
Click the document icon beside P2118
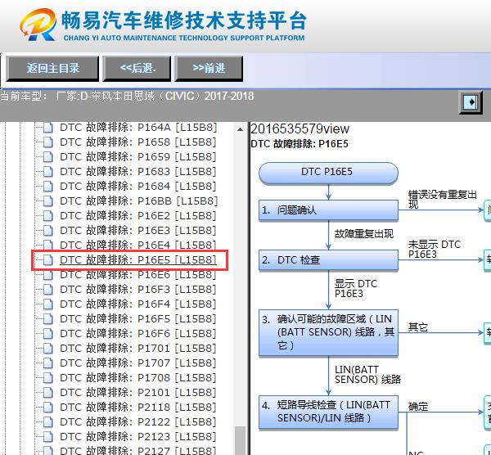tap(48, 407)
